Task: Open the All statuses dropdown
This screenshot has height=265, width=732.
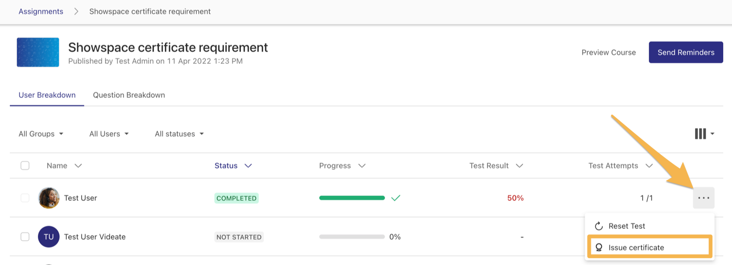Action: point(179,134)
